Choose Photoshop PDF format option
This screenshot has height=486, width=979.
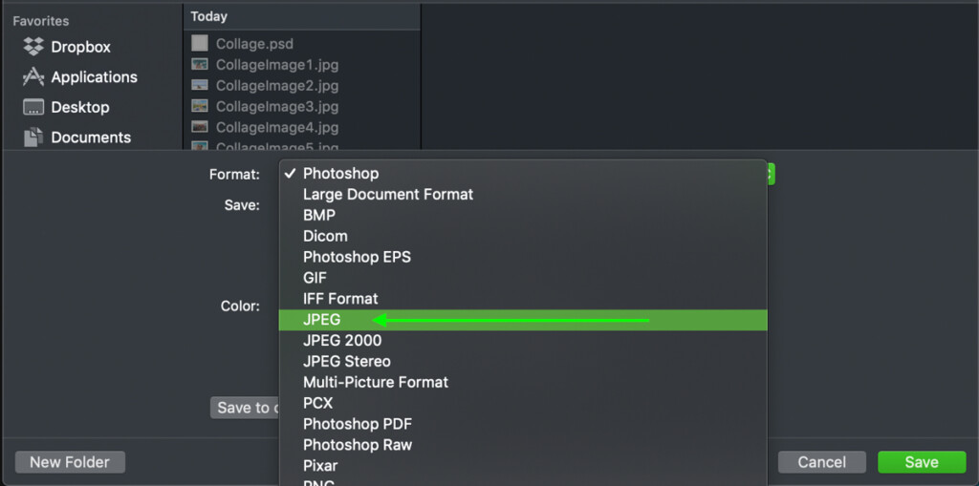(x=523, y=424)
